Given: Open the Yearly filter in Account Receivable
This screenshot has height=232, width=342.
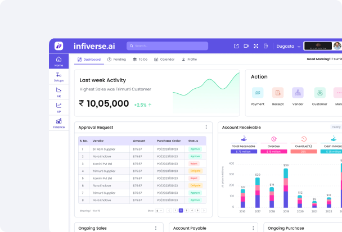Looking at the screenshot, I should pyautogui.click(x=336, y=128).
